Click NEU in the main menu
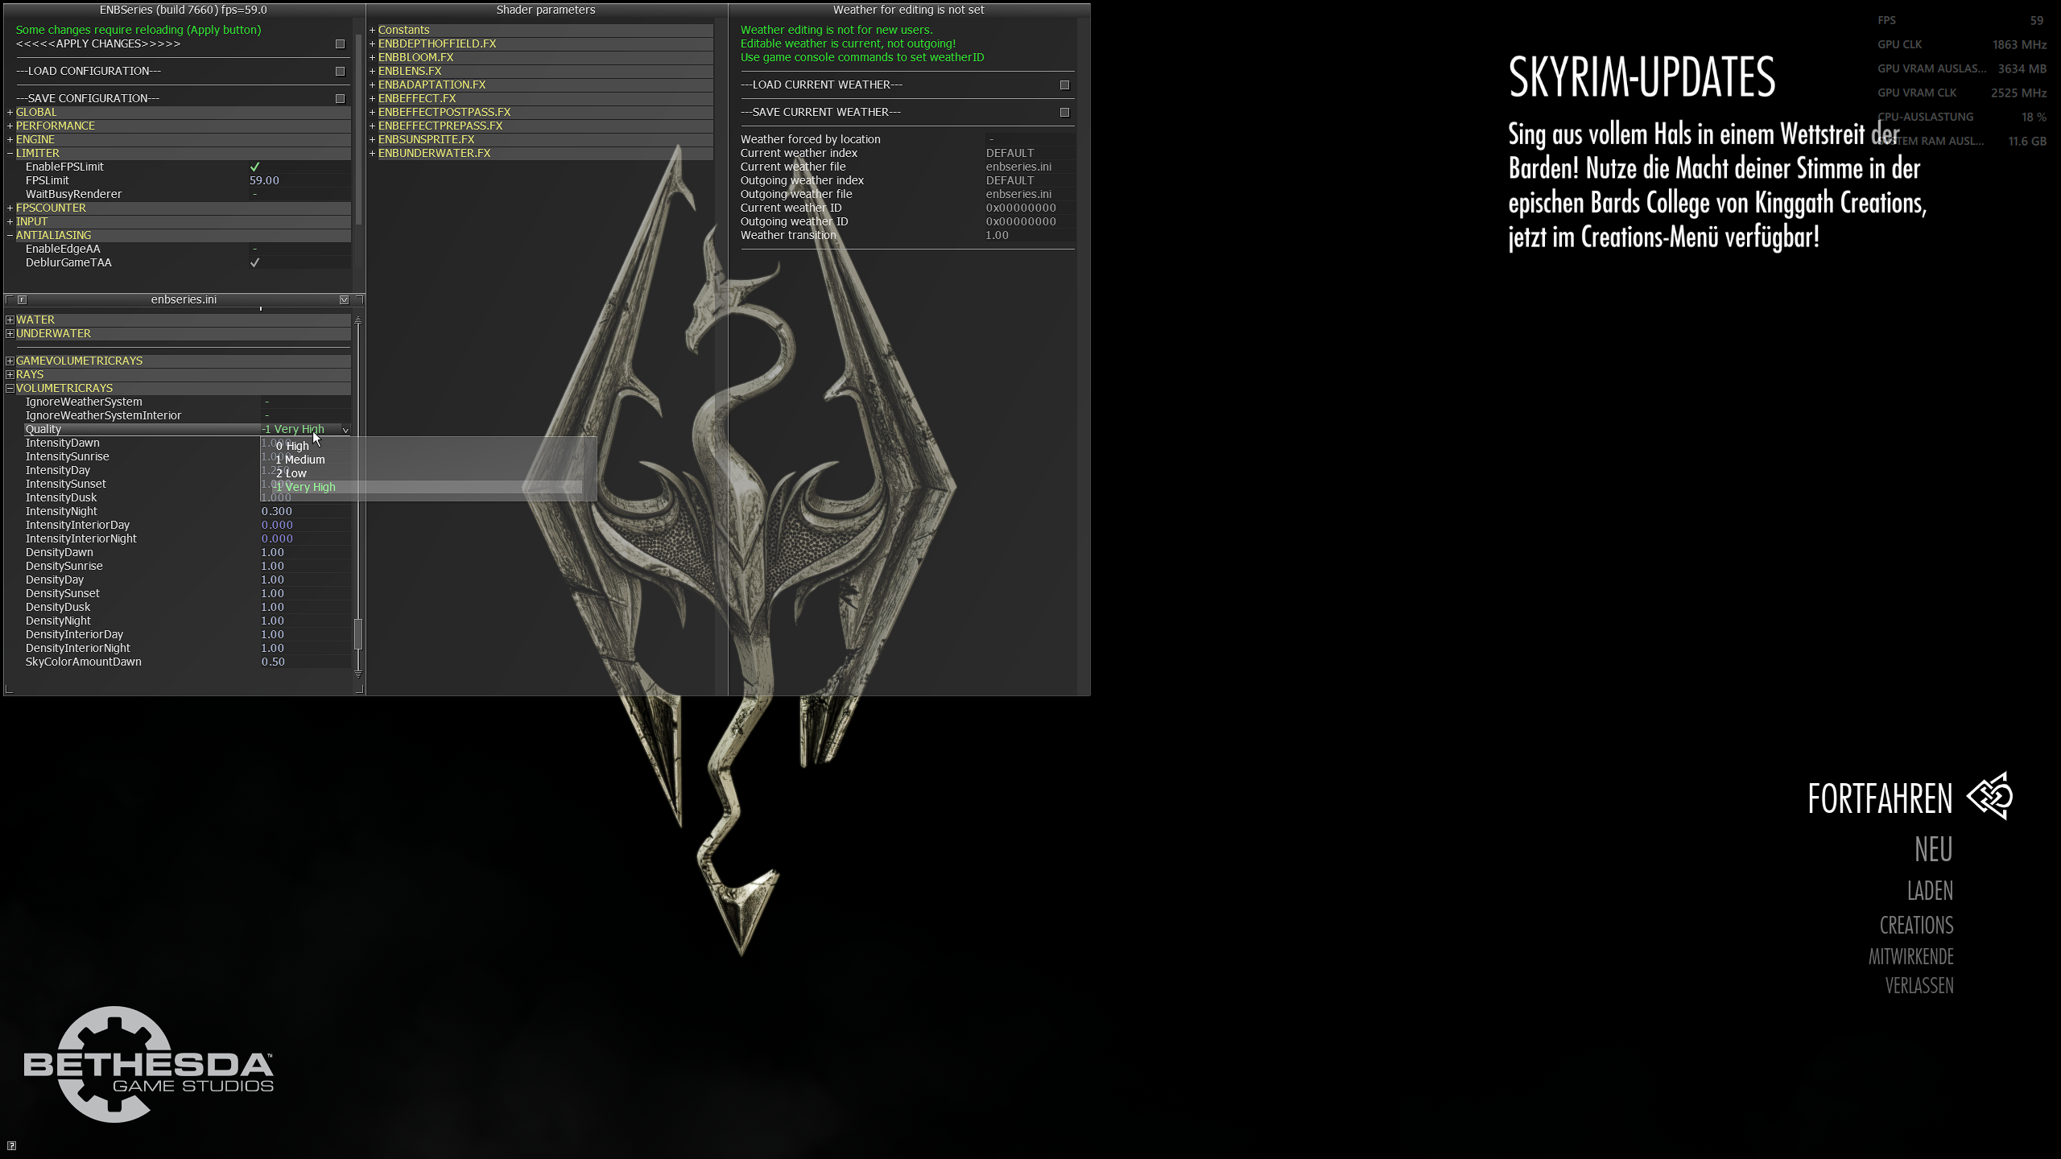Viewport: 2061px width, 1159px height. tap(1933, 850)
